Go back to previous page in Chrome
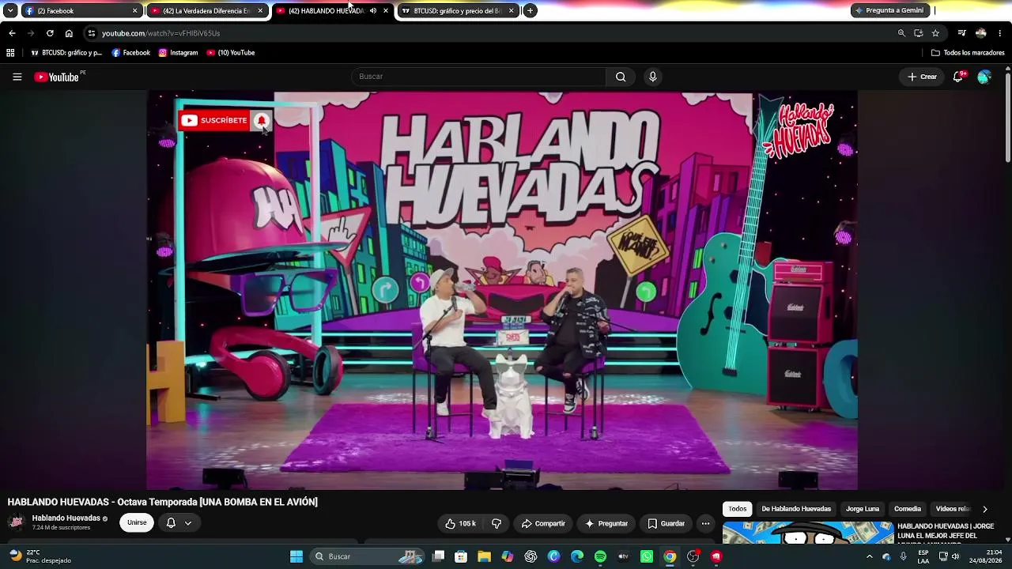The height and width of the screenshot is (569, 1012). pyautogui.click(x=12, y=33)
